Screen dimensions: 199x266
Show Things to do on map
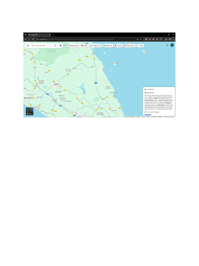[96, 46]
